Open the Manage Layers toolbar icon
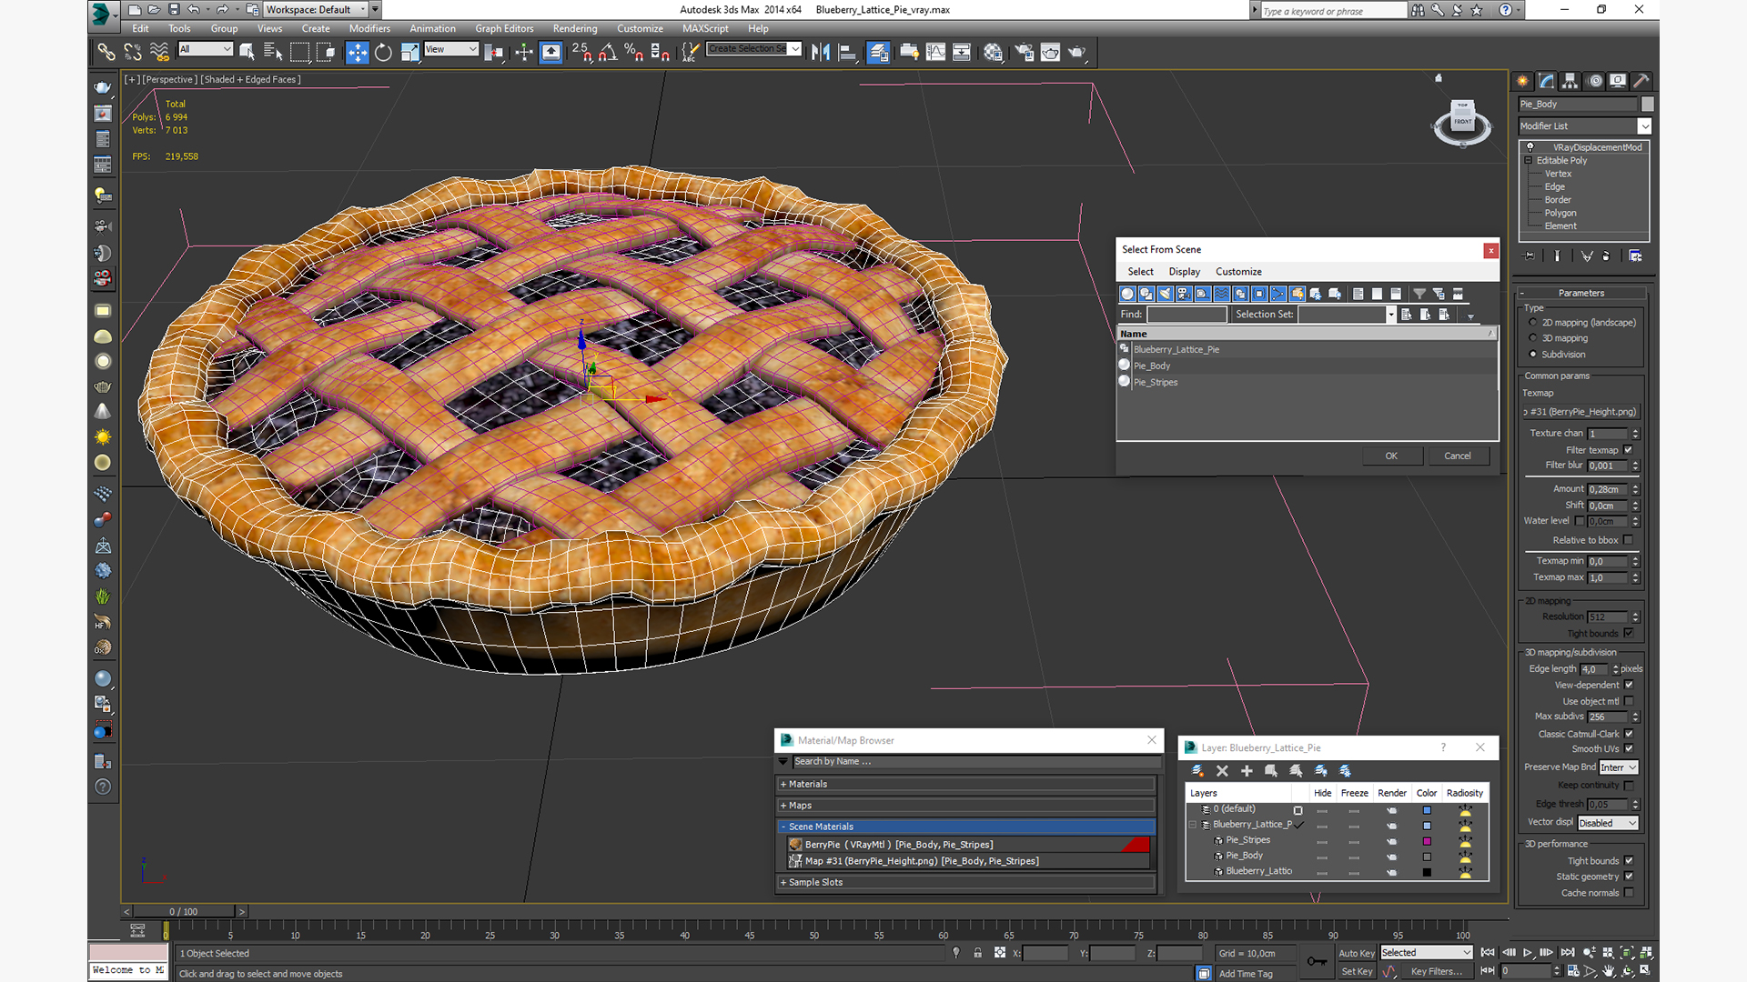This screenshot has height=982, width=1747. point(878,52)
